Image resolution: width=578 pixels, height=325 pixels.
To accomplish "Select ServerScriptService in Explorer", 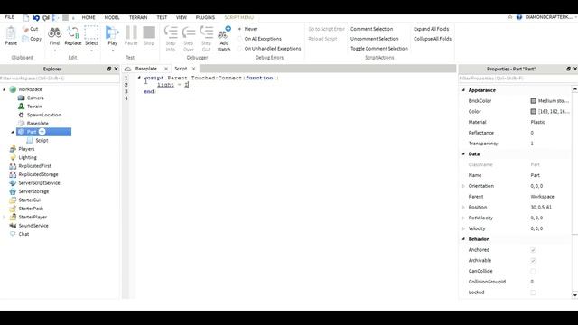I will coord(39,182).
